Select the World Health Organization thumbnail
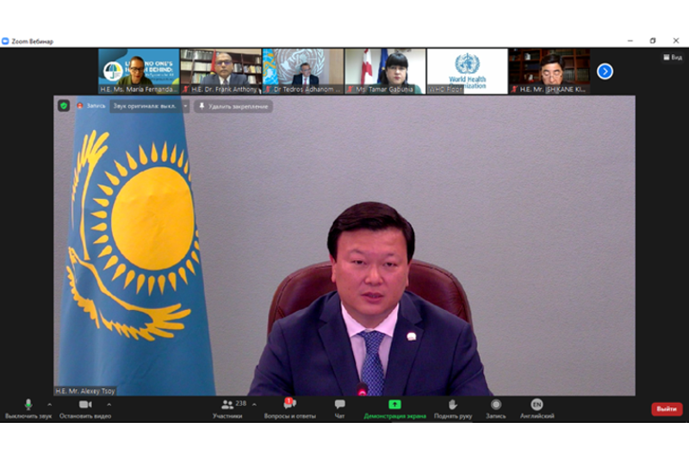This screenshot has width=689, height=459. [x=467, y=71]
